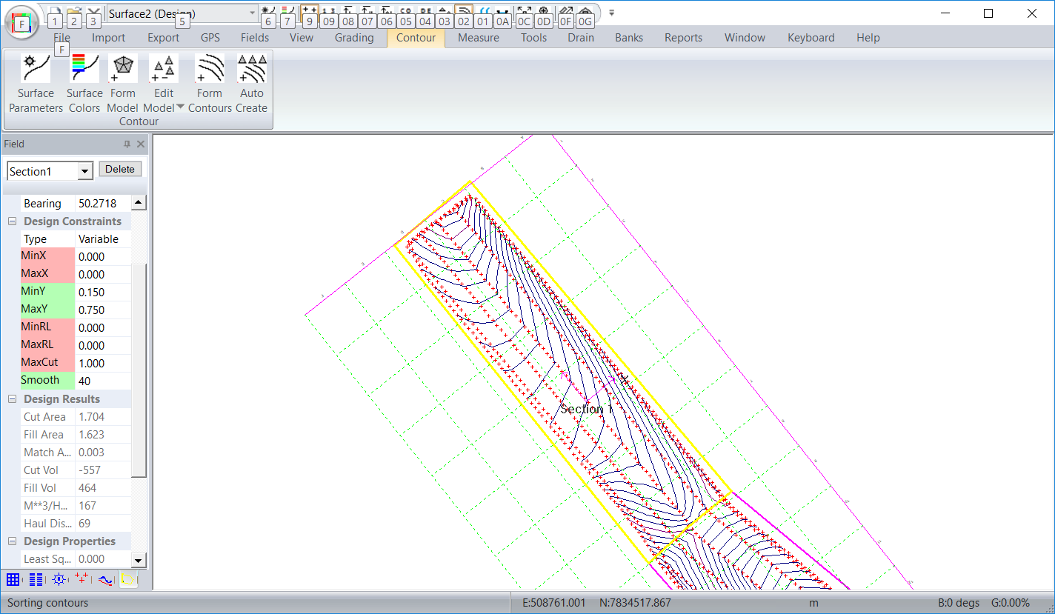Collapse the Design Constraints group
Screen dimensions: 1055x614
coord(13,221)
